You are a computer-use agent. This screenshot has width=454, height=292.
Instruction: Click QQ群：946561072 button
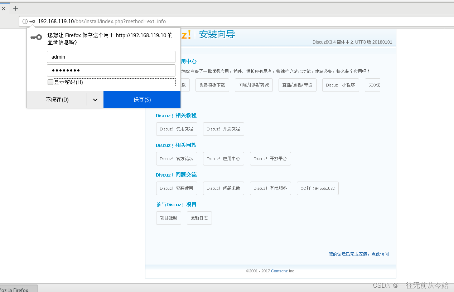318,188
